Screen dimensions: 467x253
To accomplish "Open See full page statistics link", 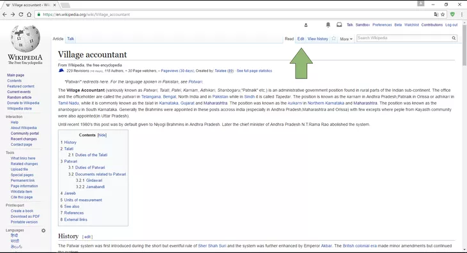I will point(254,71).
